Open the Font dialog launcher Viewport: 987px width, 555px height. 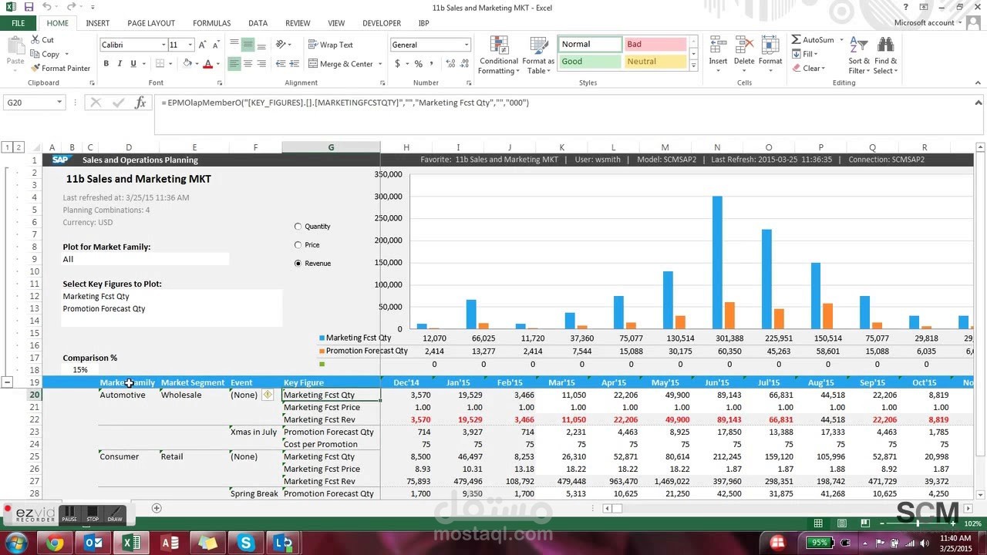tap(218, 82)
